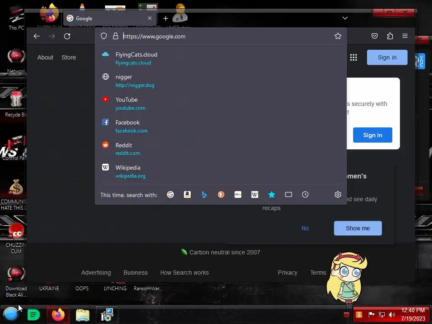
Task: Click the top-right Sign in button
Action: click(387, 57)
